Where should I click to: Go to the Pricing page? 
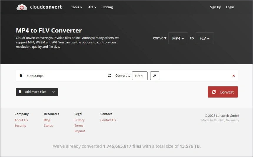point(107,7)
